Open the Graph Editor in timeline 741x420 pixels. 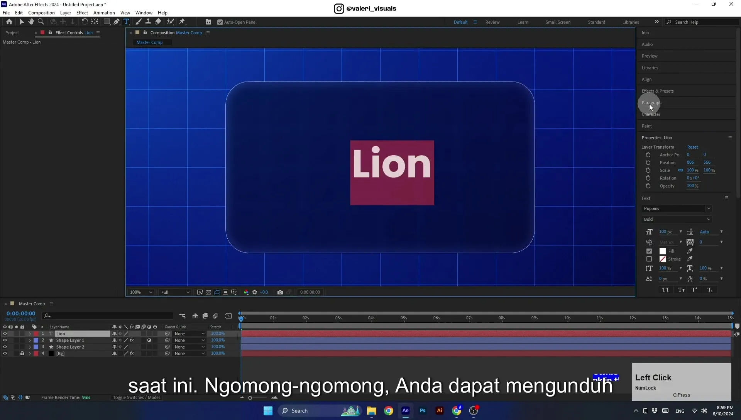[x=228, y=316]
